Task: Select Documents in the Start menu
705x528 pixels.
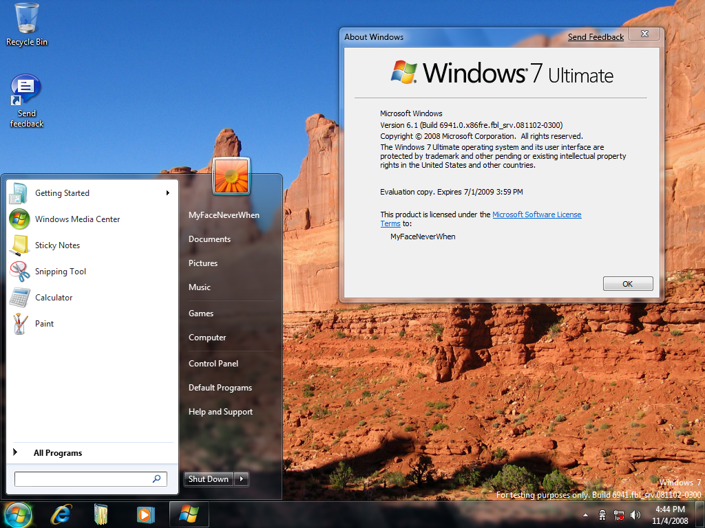Action: point(209,239)
